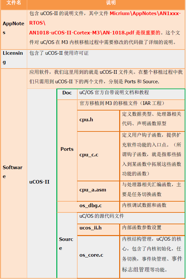Click text uC/OS 官方自带说明文档和教程
The image size is (186, 279).
(x=114, y=92)
